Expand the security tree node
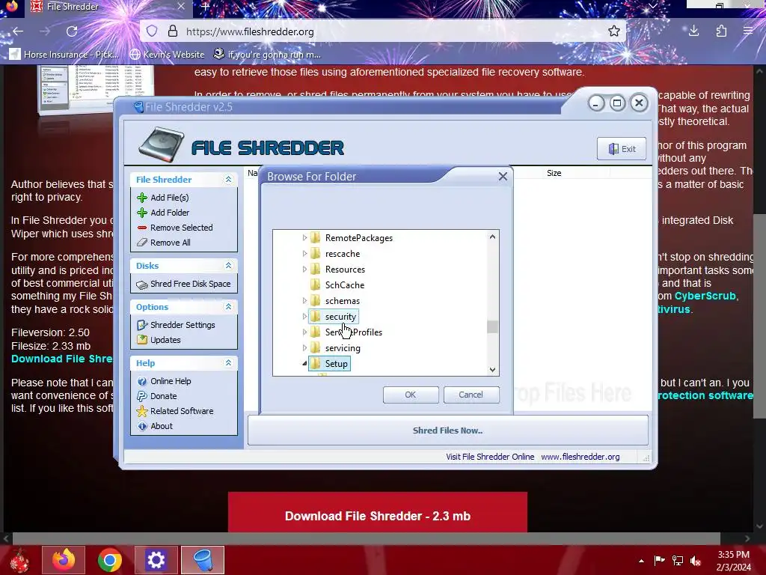The image size is (766, 575). click(304, 317)
